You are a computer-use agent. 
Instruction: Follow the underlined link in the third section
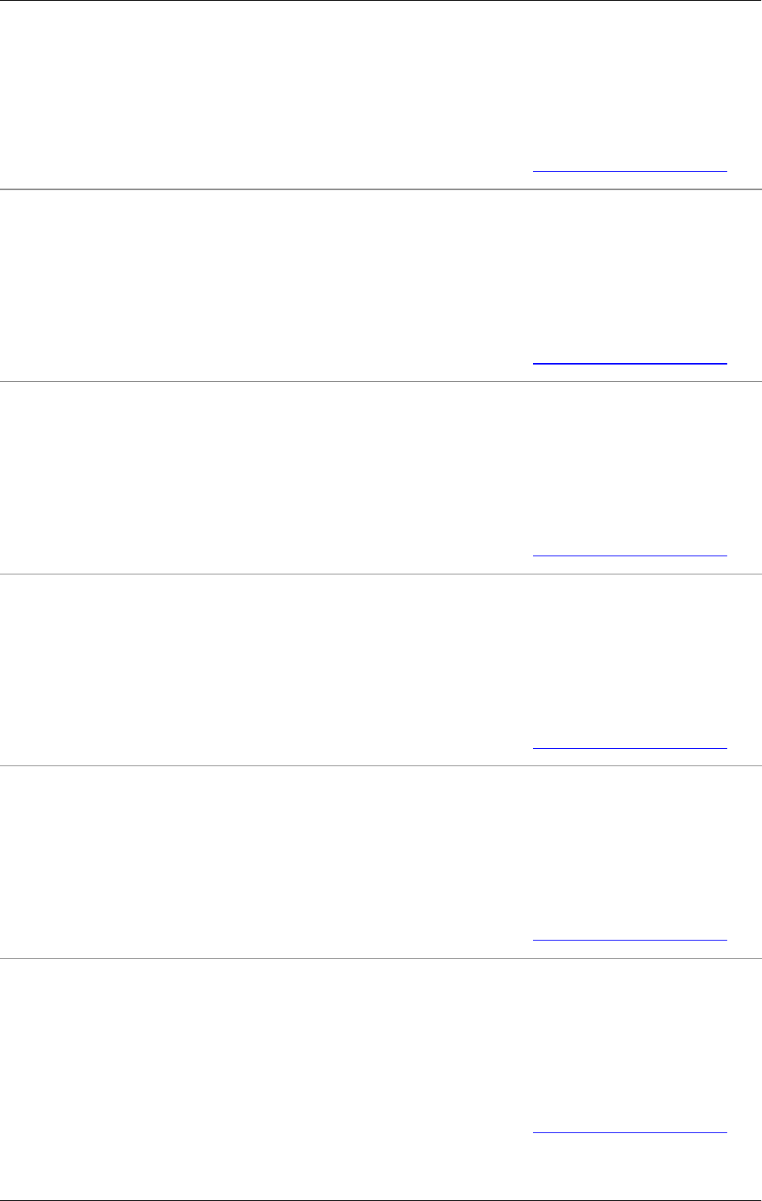[x=629, y=556]
